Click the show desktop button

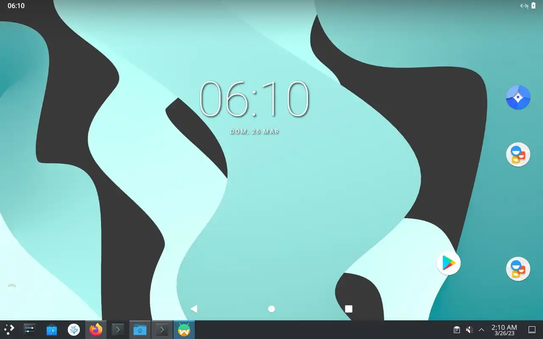(532, 330)
